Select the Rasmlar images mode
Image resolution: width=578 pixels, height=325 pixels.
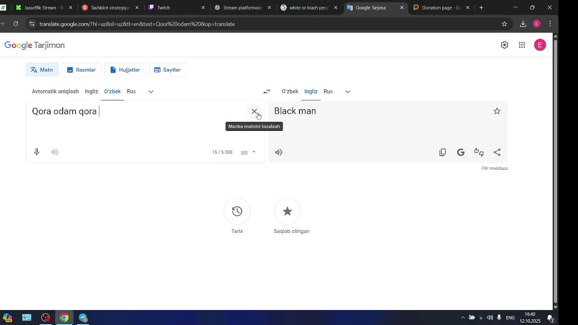[82, 70]
